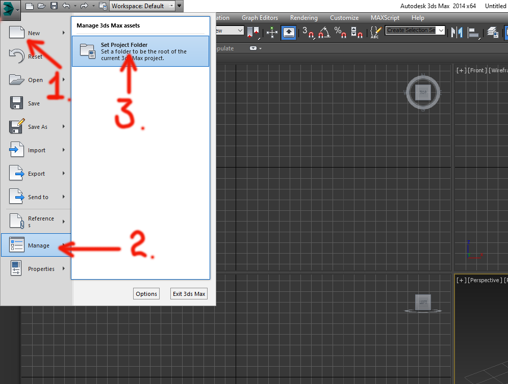508x384 pixels.
Task: Toggle 3D Snaps magnet icon
Action: [308, 33]
